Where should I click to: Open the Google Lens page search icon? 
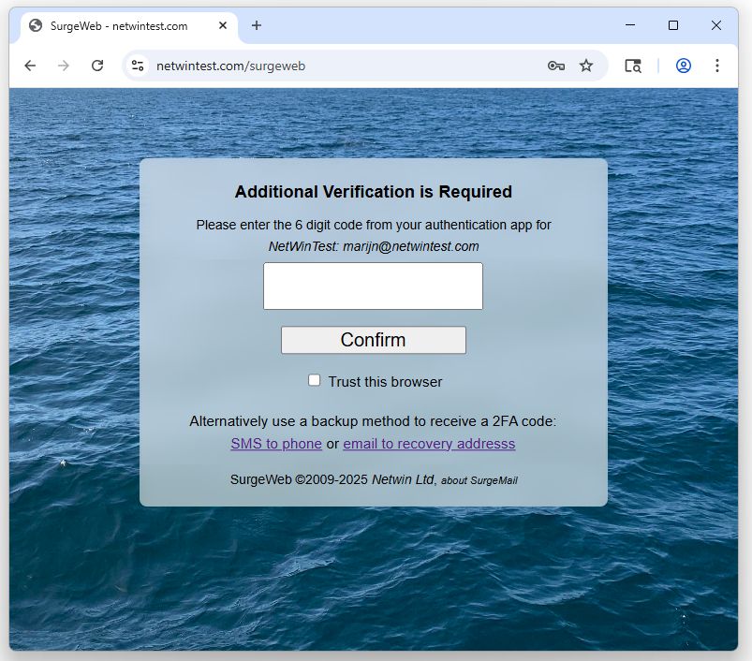pyautogui.click(x=633, y=66)
